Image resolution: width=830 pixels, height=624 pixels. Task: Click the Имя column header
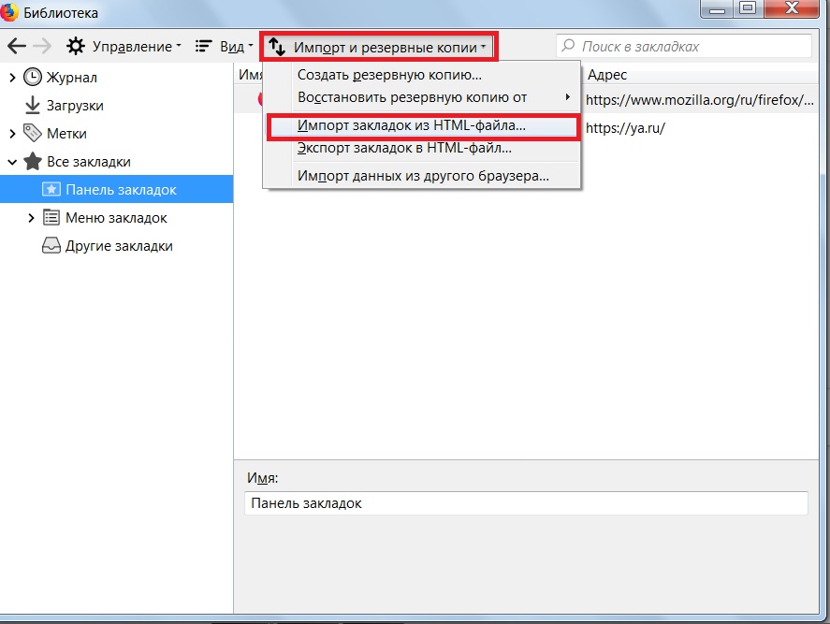pos(251,75)
